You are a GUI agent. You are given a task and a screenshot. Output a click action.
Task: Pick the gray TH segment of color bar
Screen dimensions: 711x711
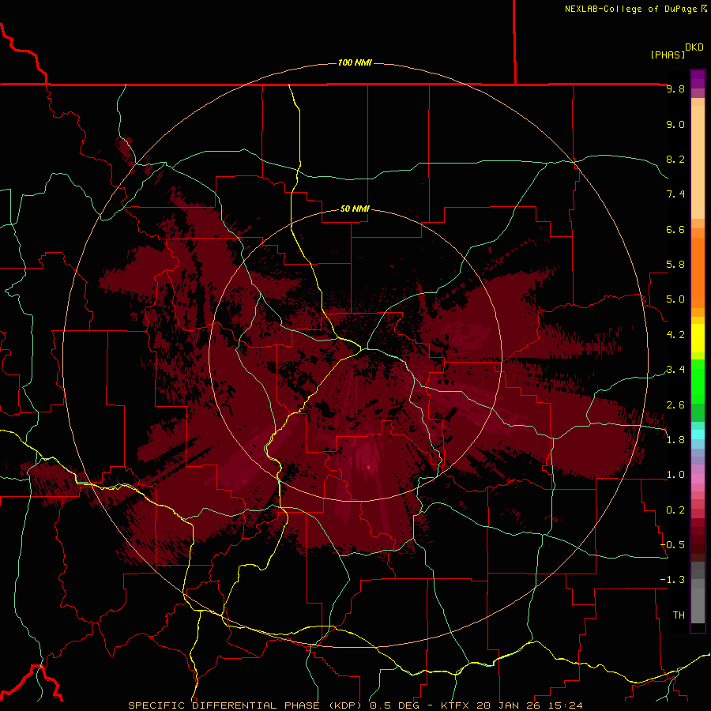click(698, 605)
